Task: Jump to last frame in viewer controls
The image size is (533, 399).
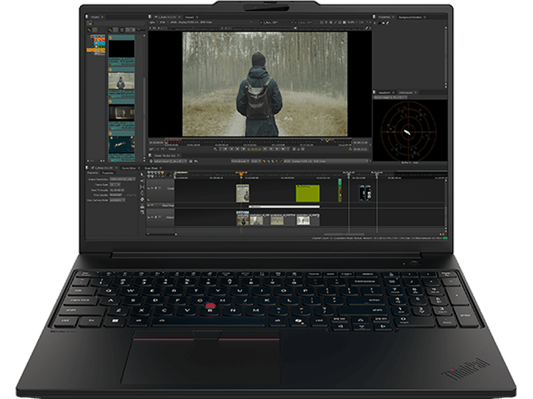Action: 283,149
